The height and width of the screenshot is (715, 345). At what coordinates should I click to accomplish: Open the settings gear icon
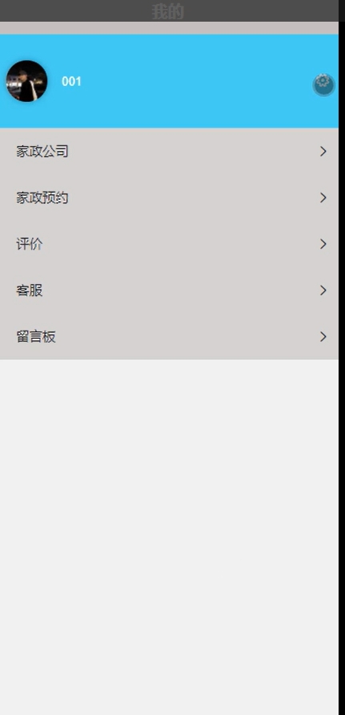point(323,84)
